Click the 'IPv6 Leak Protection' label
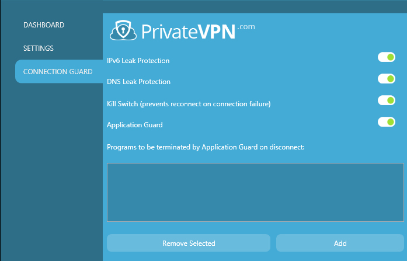The width and height of the screenshot is (407, 261). [x=138, y=61]
